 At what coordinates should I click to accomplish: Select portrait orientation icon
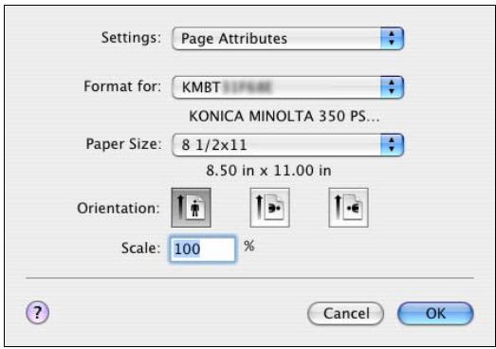pyautogui.click(x=191, y=208)
